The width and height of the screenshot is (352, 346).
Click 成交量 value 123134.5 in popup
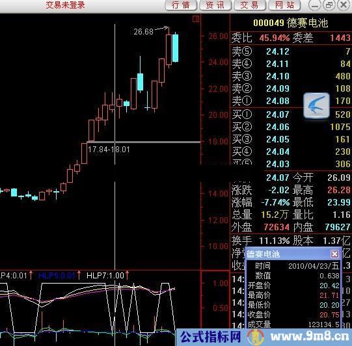(x=323, y=325)
